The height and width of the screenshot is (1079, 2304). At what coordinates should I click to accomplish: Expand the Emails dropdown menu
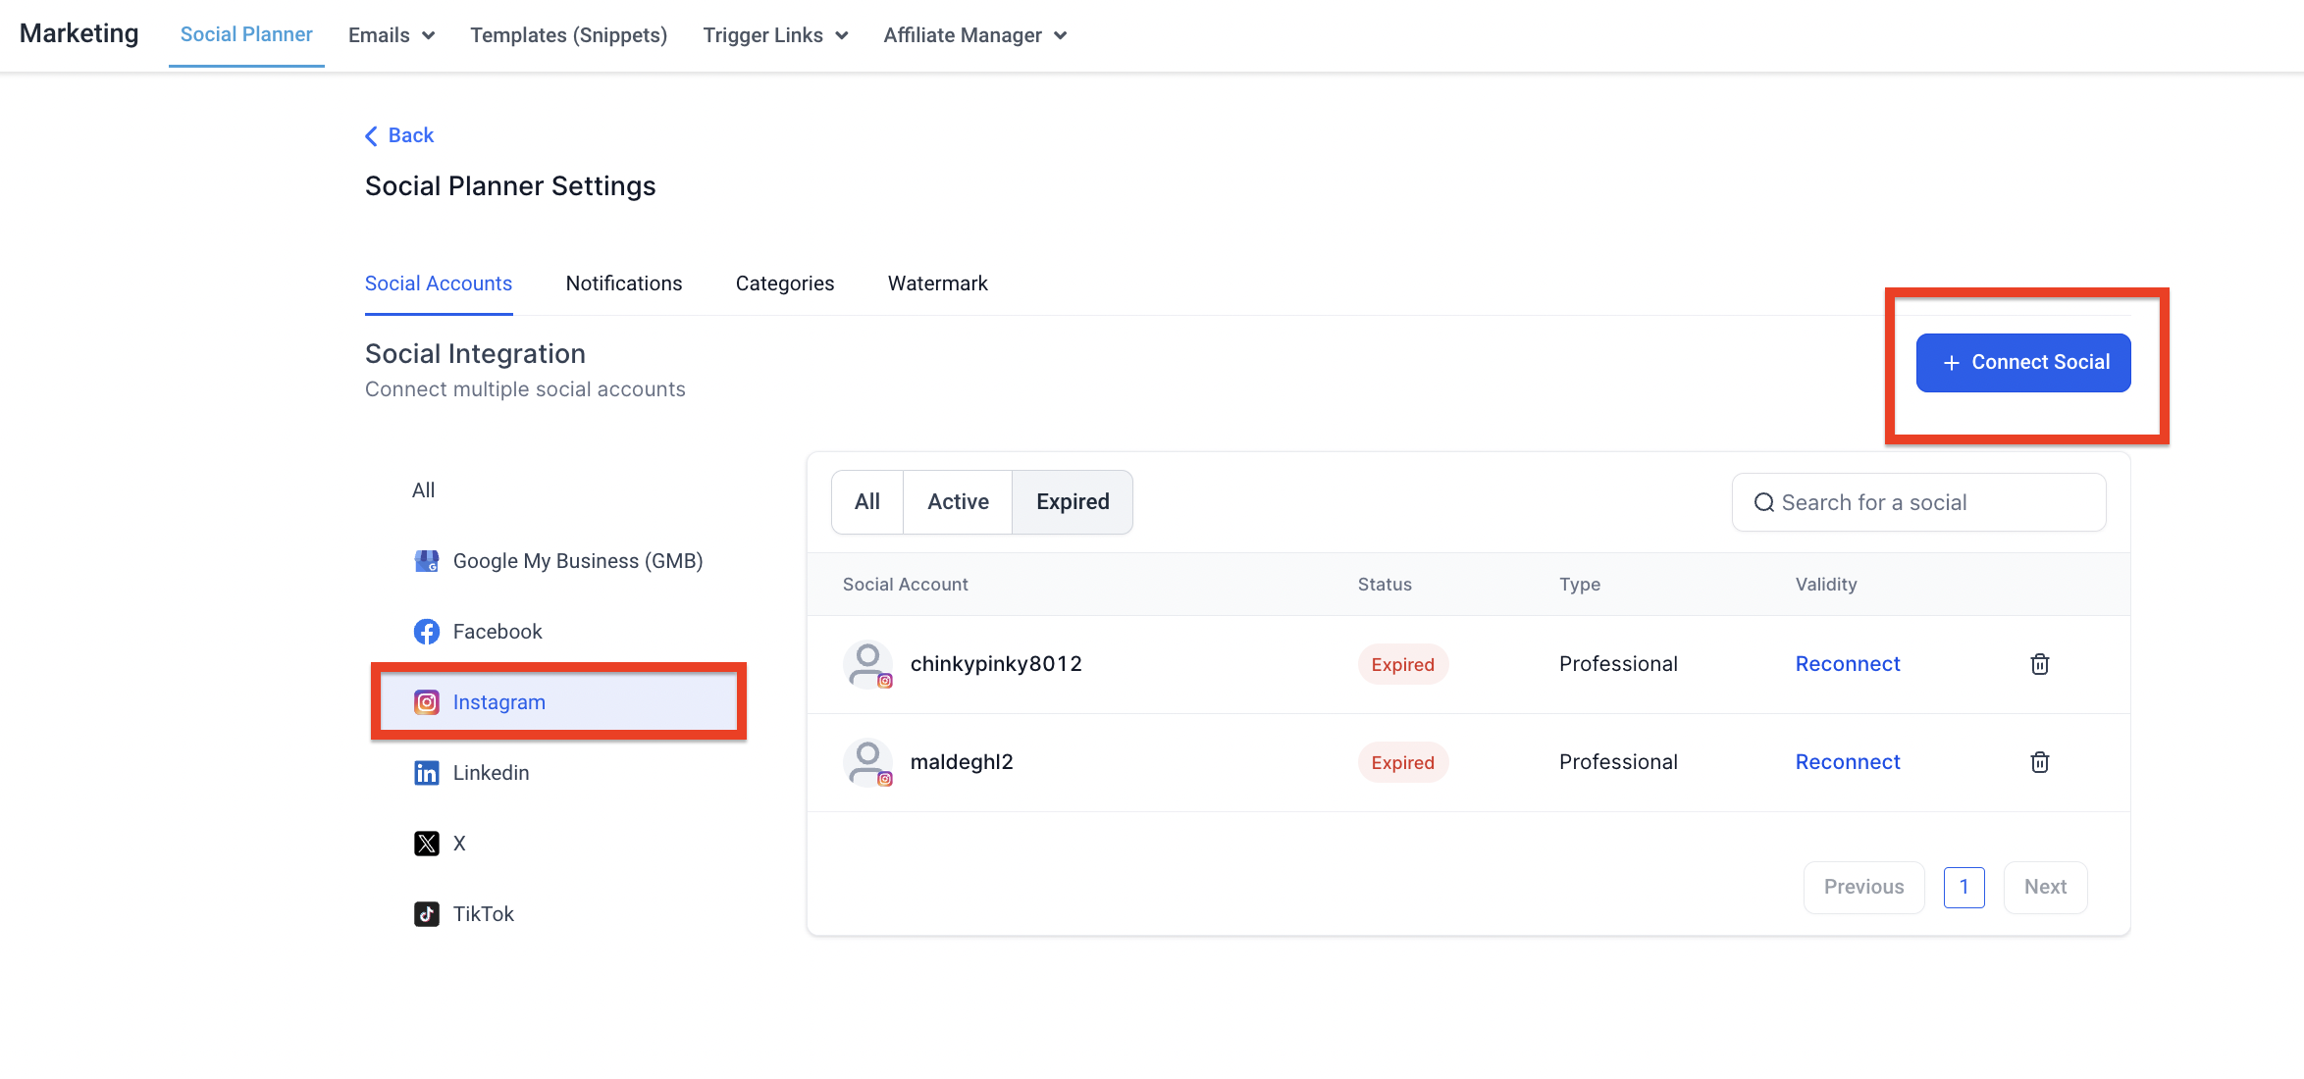392,35
